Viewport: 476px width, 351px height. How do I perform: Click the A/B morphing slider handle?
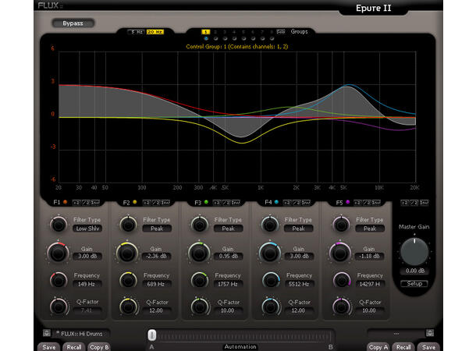click(152, 335)
